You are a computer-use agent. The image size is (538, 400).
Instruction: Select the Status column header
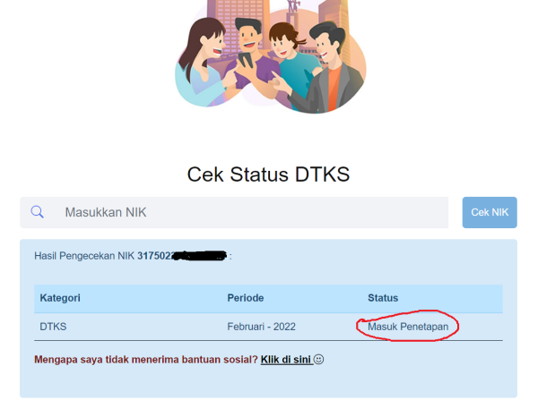pyautogui.click(x=383, y=298)
